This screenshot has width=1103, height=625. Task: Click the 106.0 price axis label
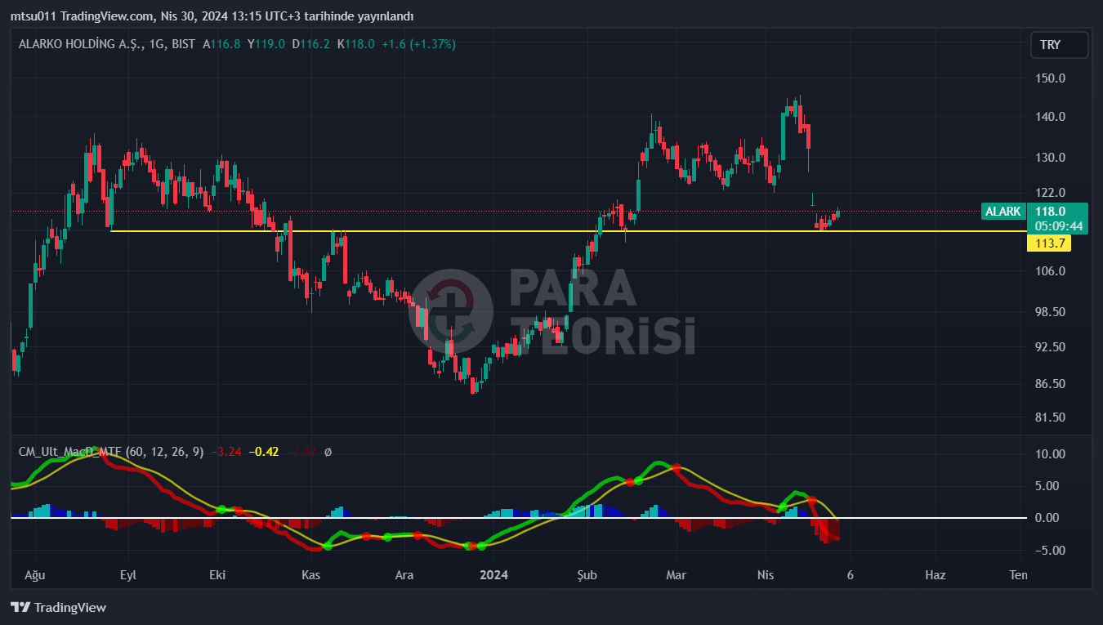(1050, 271)
